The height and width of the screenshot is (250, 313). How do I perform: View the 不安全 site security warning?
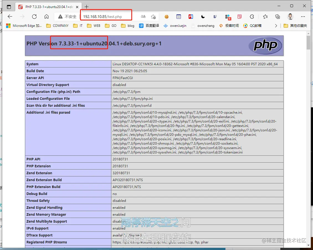click(x=67, y=17)
